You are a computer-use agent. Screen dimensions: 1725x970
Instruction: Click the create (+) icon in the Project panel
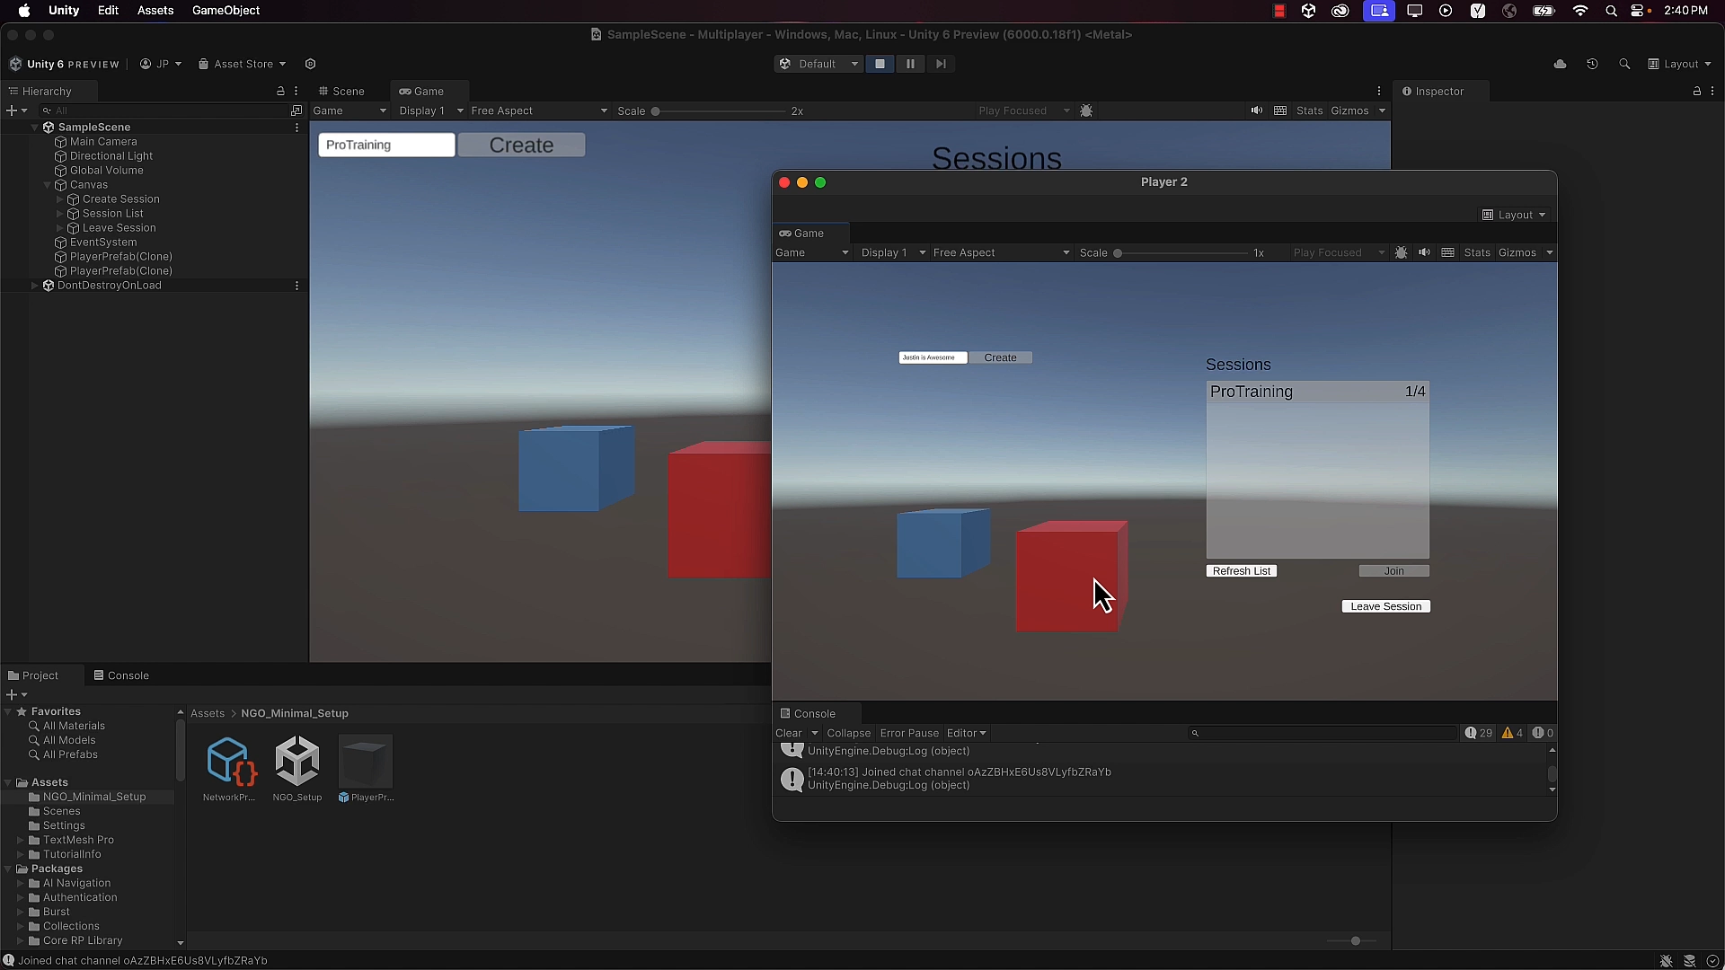point(13,693)
